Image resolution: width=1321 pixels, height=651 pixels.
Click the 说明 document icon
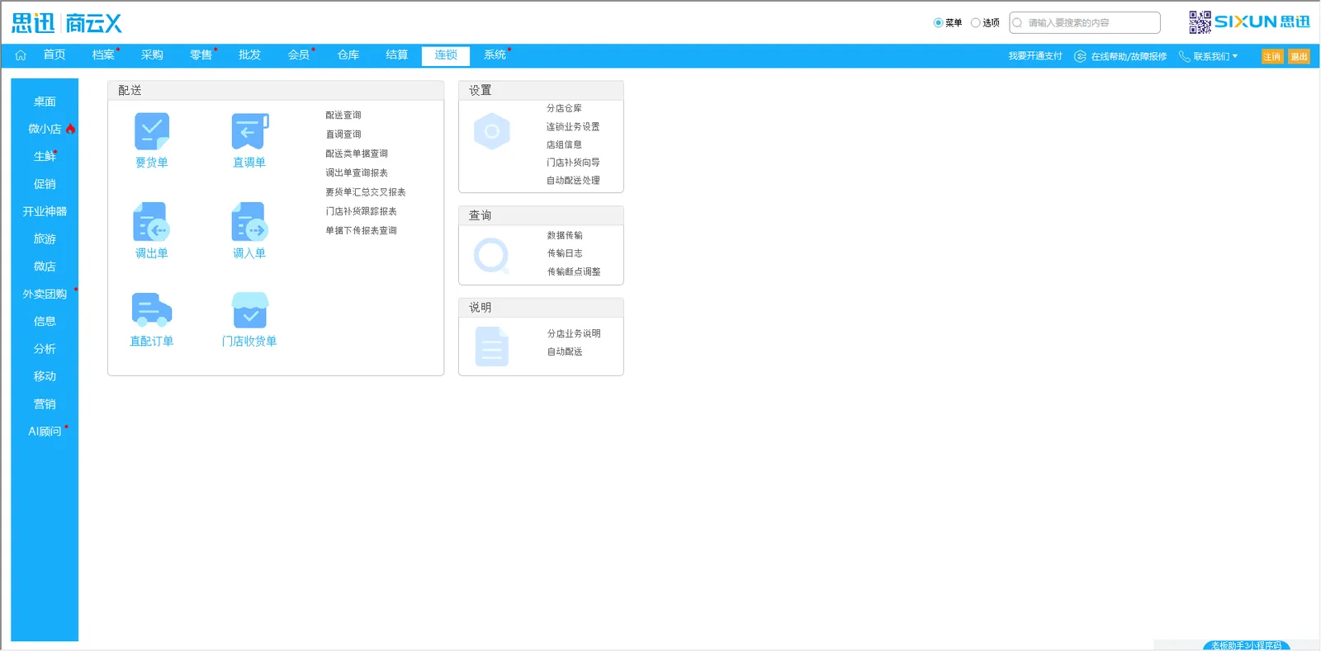click(492, 347)
